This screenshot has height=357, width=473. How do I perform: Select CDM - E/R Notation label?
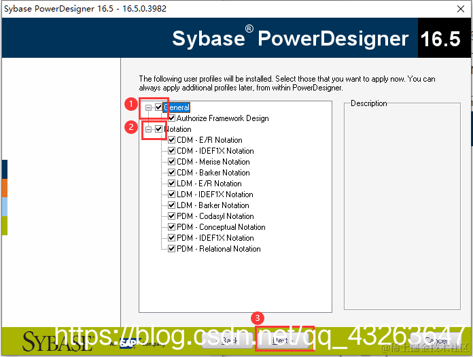[x=209, y=140]
